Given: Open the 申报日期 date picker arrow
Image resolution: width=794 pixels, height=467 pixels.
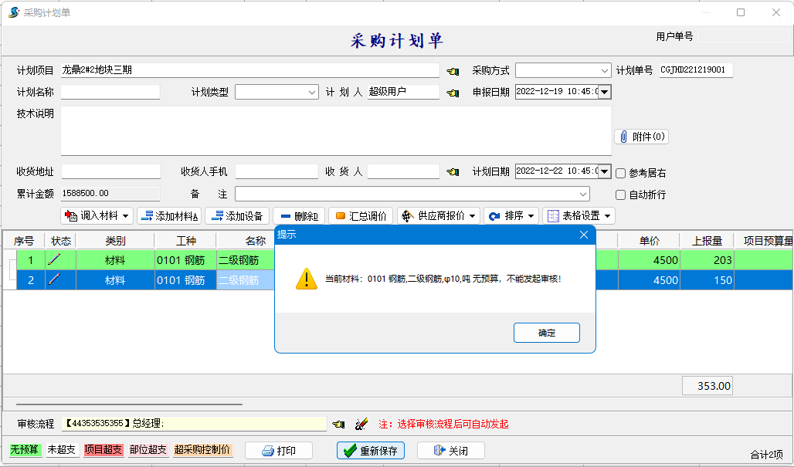Looking at the screenshot, I should pos(604,92).
